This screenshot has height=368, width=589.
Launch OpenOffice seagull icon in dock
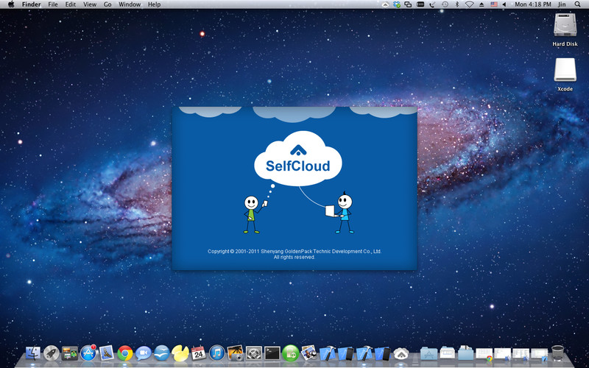(x=162, y=353)
